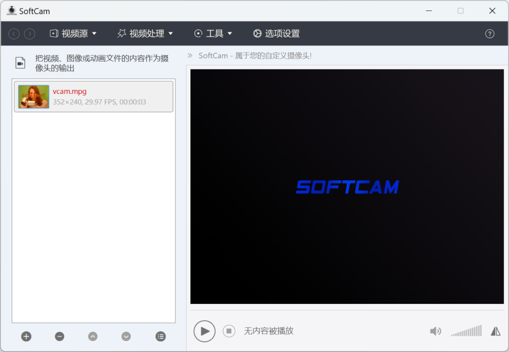This screenshot has height=352, width=509.
Task: Select the vcam.mpg thumbnail
Action: pos(33,96)
